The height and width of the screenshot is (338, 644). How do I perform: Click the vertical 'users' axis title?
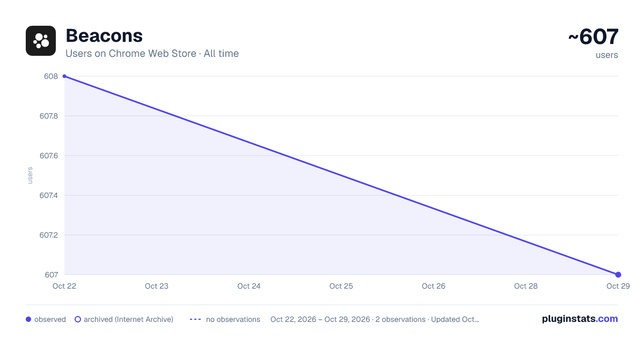[30, 175]
